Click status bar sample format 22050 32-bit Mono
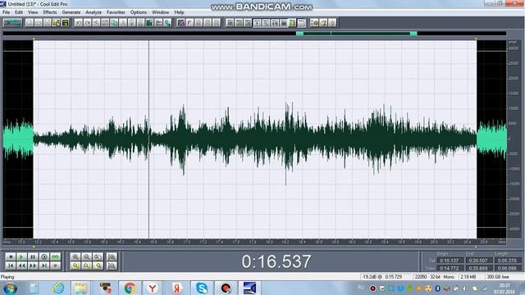Viewport: 525px width, 295px height. (435, 277)
